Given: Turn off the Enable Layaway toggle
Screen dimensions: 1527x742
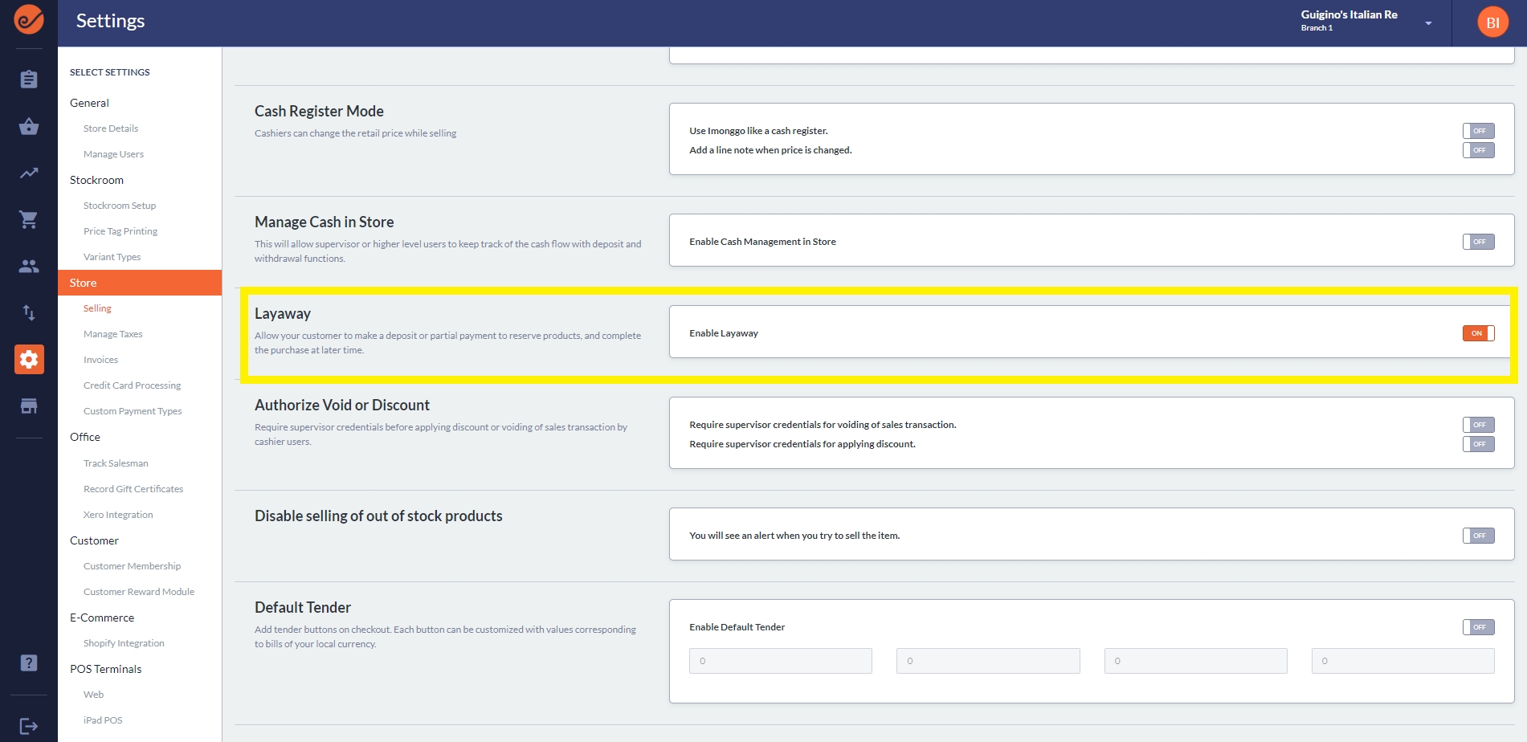Looking at the screenshot, I should click(x=1478, y=333).
